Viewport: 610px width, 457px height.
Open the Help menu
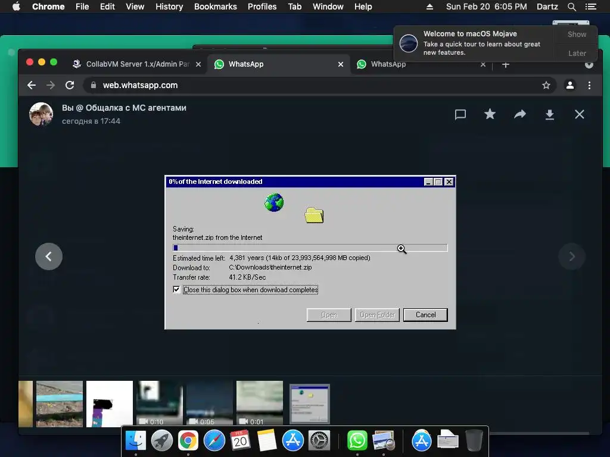click(x=363, y=7)
